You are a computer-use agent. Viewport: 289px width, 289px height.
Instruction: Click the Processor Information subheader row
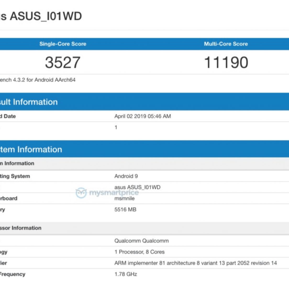[x=21, y=228]
